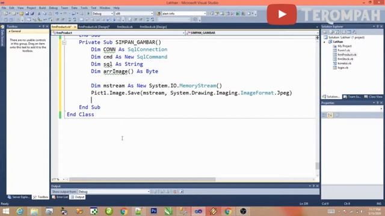Select Solution 'Latihan' in Solution Explorer
The image size is (385, 216).
[346, 37]
